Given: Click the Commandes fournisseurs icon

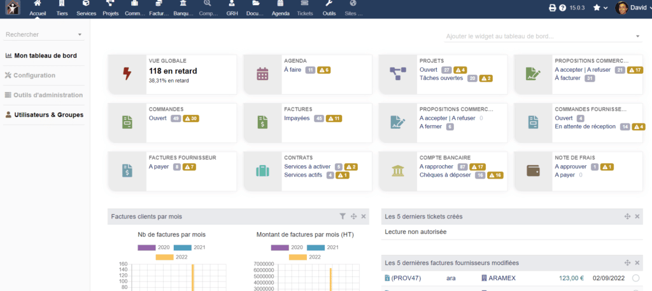Looking at the screenshot, I should pyautogui.click(x=533, y=122).
